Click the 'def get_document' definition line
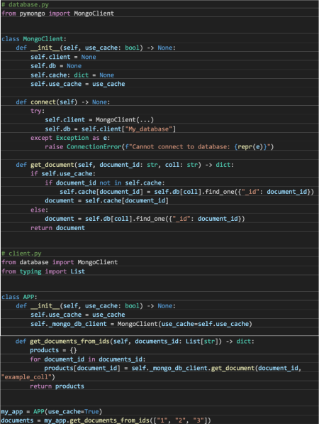This screenshot has width=319, height=424. click(125, 165)
